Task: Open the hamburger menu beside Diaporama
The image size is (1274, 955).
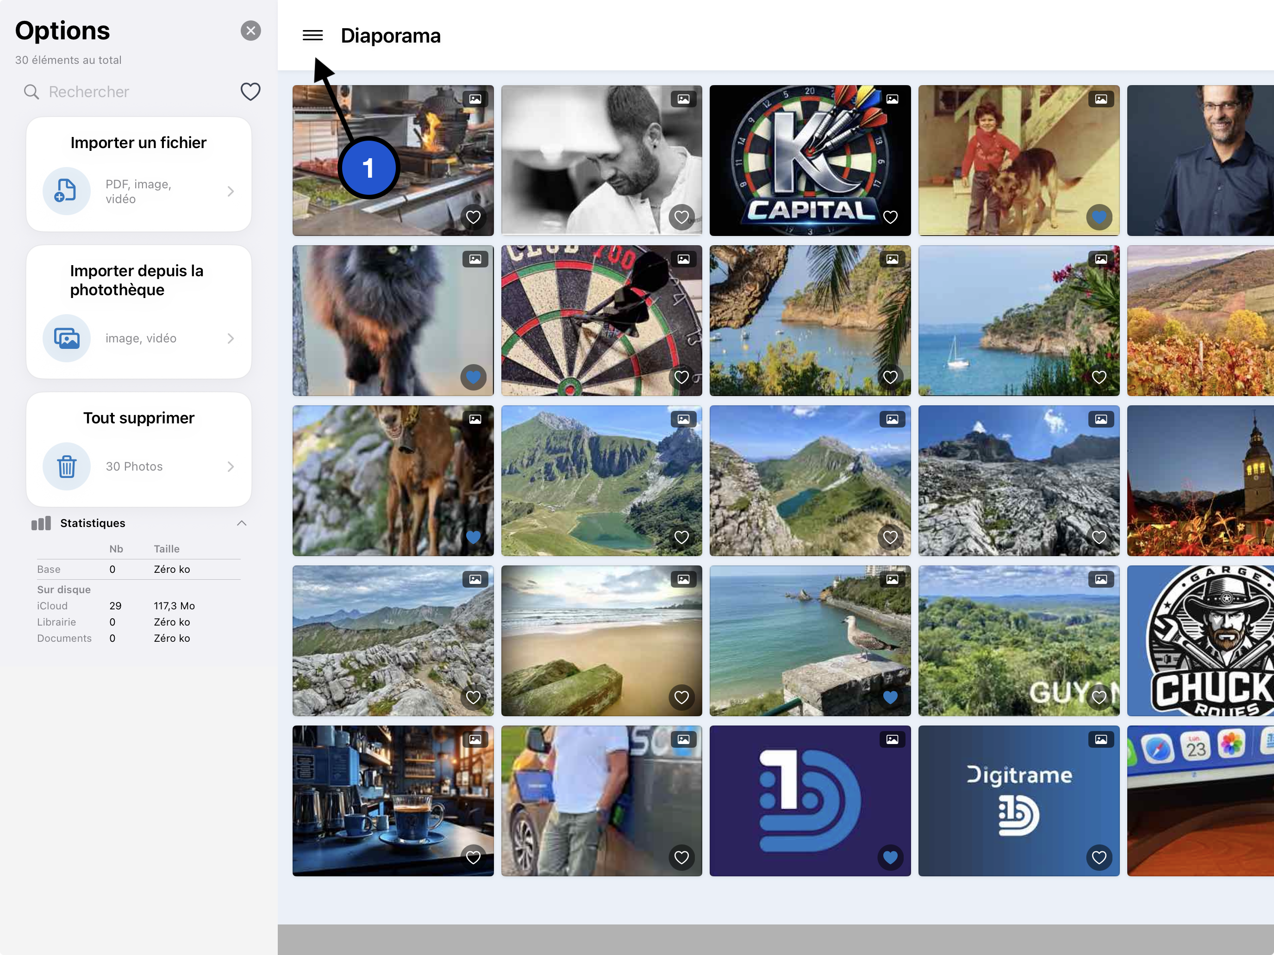Action: point(312,36)
